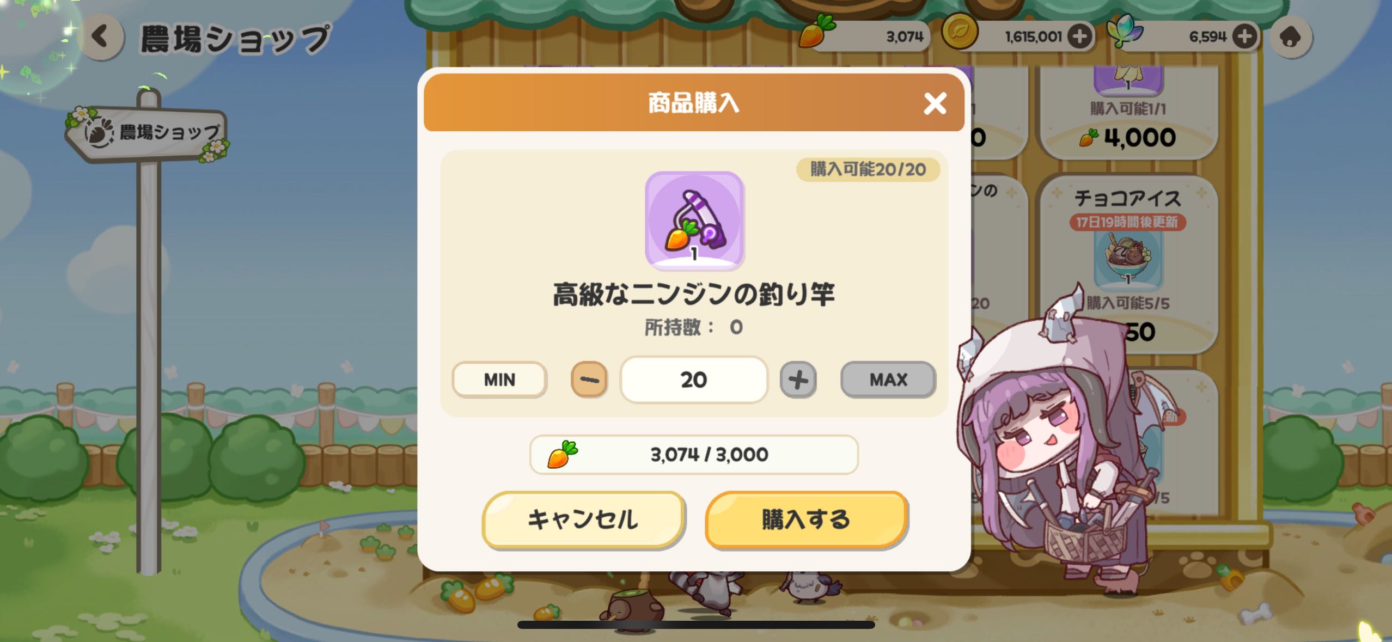1392x642 pixels.
Task: Set quantity to MAX
Action: [x=888, y=380]
